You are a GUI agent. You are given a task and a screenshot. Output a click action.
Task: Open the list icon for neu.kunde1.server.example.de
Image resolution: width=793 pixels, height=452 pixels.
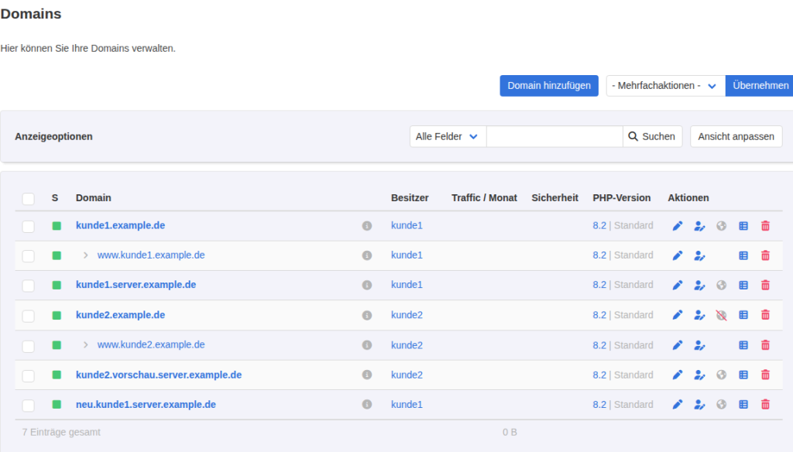(743, 405)
